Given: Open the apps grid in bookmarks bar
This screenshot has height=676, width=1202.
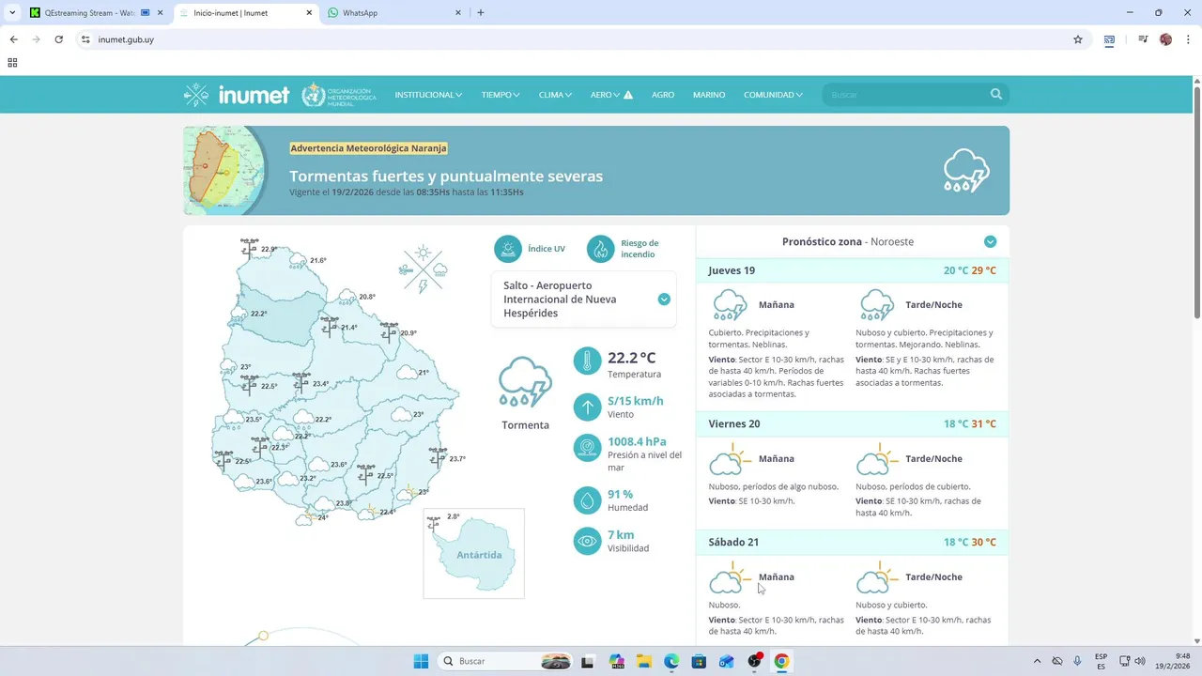Looking at the screenshot, I should (12, 63).
